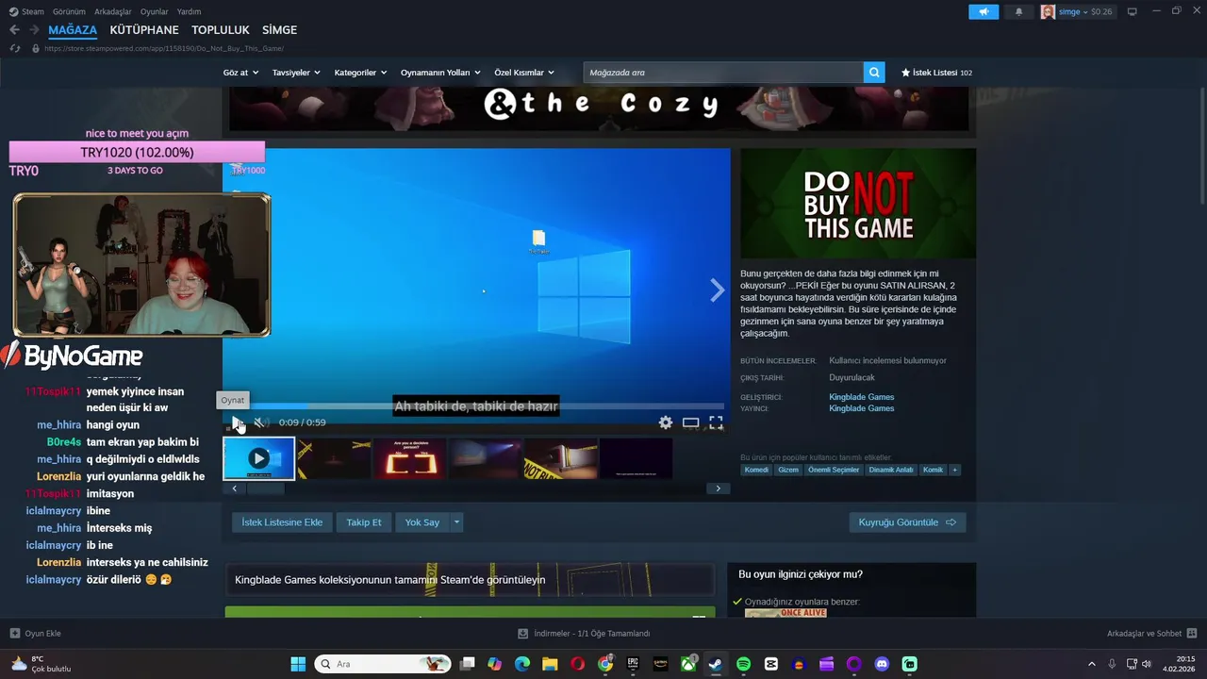Switch to MAĞAZA tab
The height and width of the screenshot is (679, 1207).
[x=73, y=30]
